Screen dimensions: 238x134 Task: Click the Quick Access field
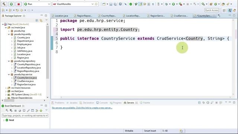point(212,10)
